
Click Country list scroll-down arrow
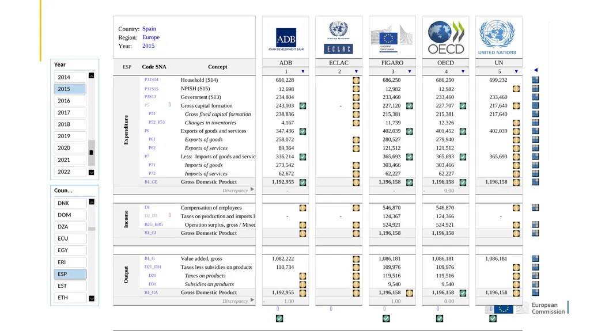(92, 298)
